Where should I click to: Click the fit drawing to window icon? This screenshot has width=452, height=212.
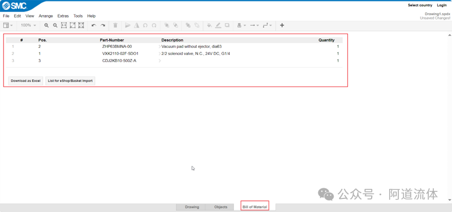pos(81,26)
